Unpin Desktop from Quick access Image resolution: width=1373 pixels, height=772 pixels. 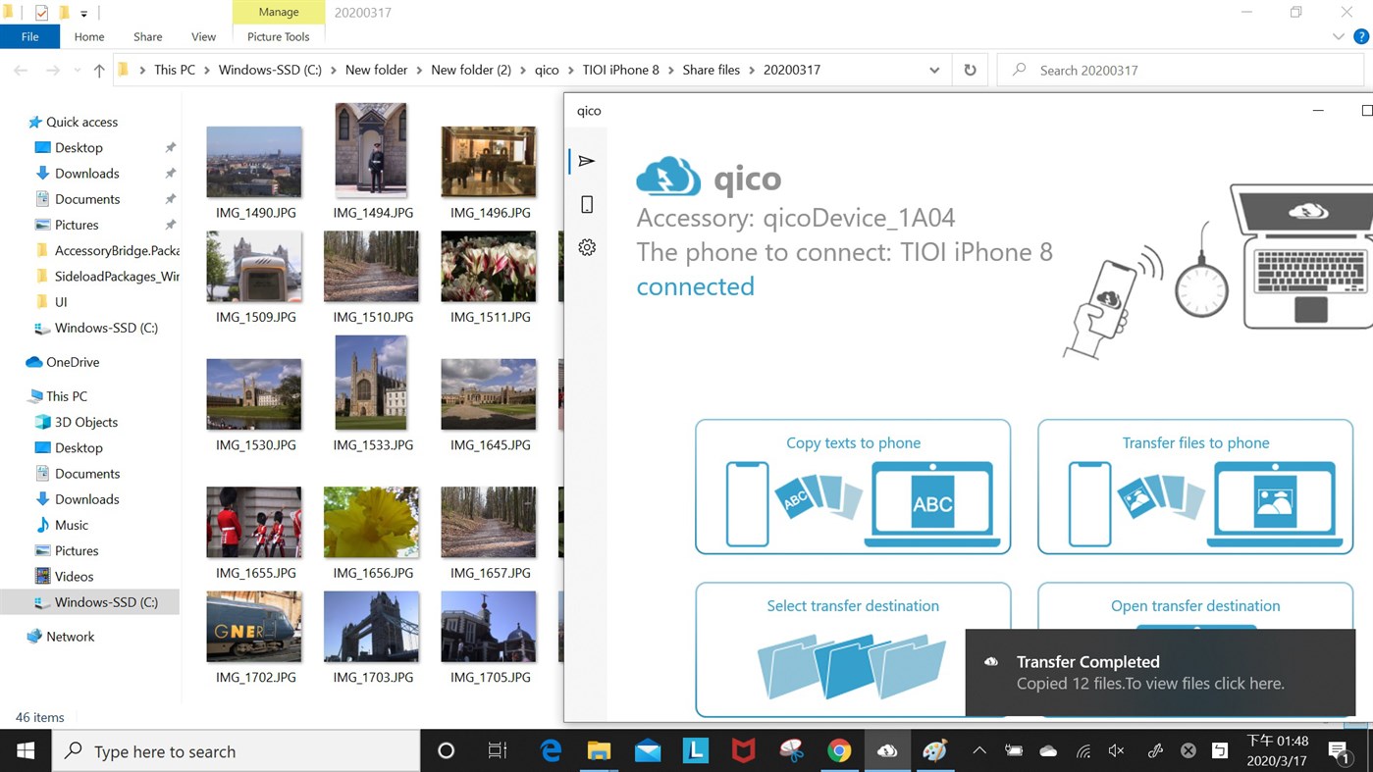point(169,147)
